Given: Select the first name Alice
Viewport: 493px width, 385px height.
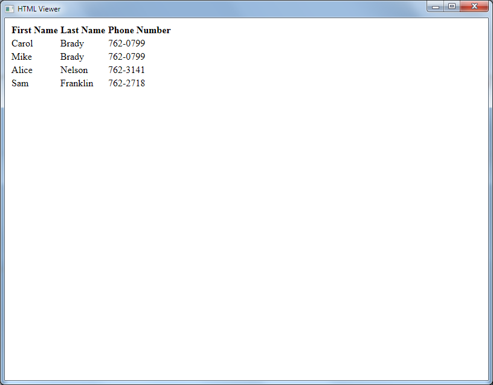Looking at the screenshot, I should 22,70.
